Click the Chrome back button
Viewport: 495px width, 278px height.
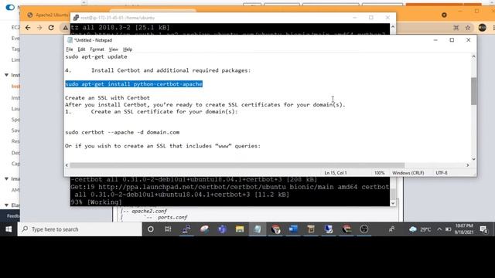pos(28,28)
